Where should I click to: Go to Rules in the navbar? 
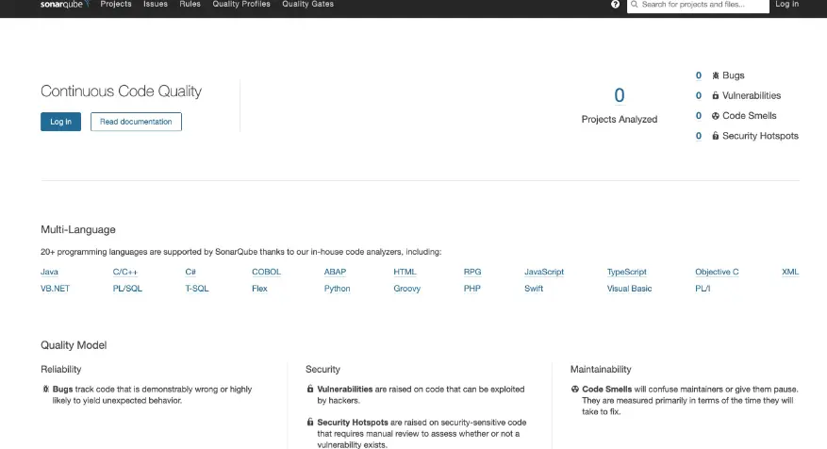[x=190, y=4]
